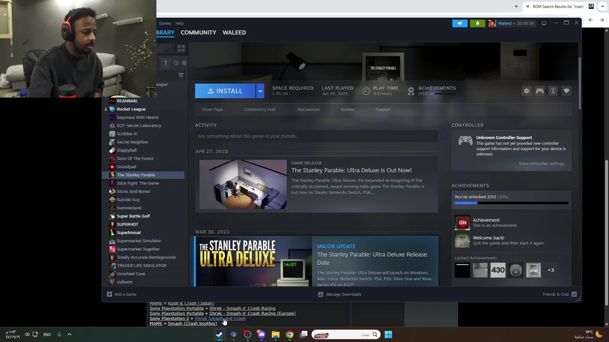This screenshot has width=609, height=342.
Task: Click the Install button
Action: point(225,91)
